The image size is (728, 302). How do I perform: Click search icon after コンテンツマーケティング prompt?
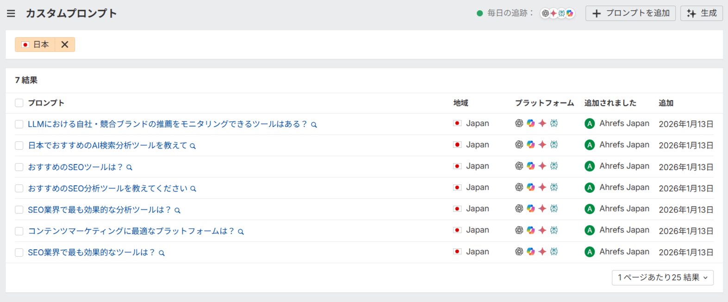pyautogui.click(x=241, y=232)
